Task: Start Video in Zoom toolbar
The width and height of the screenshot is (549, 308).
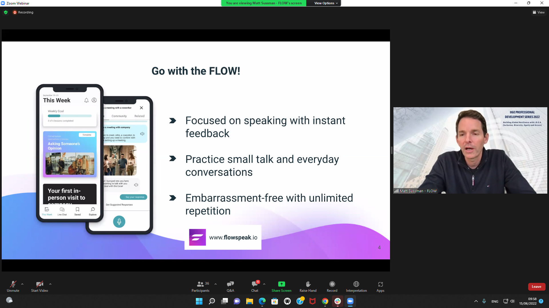Action: pos(39,286)
